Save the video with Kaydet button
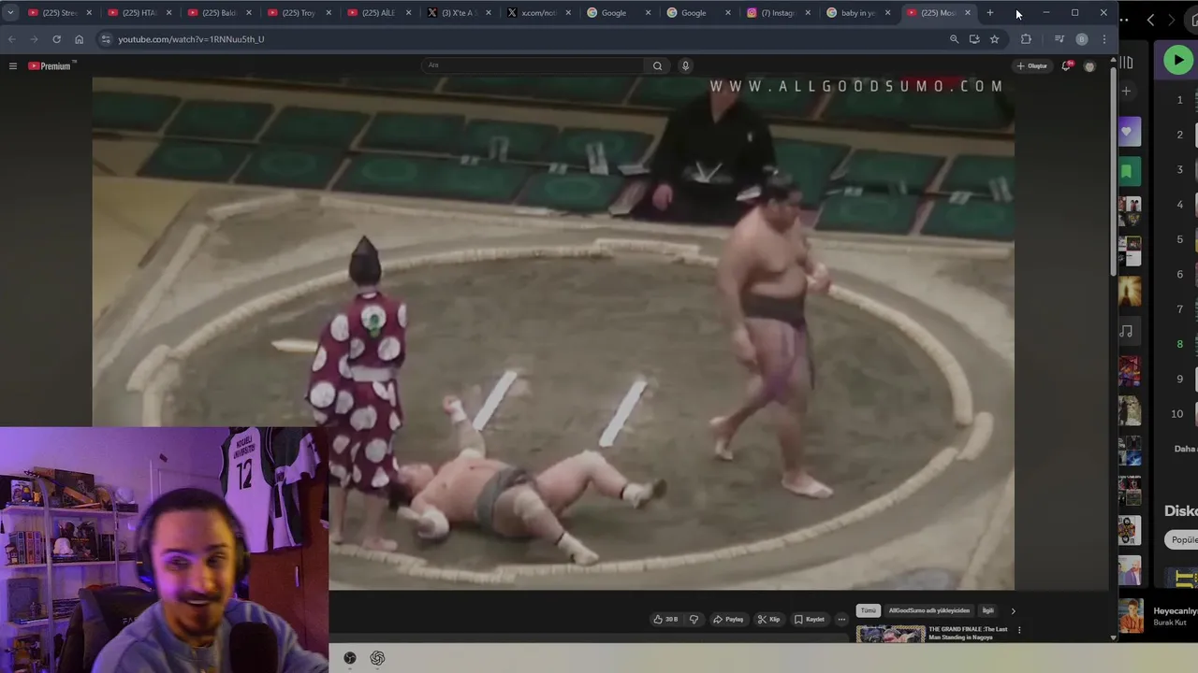This screenshot has width=1198, height=673. click(x=810, y=619)
